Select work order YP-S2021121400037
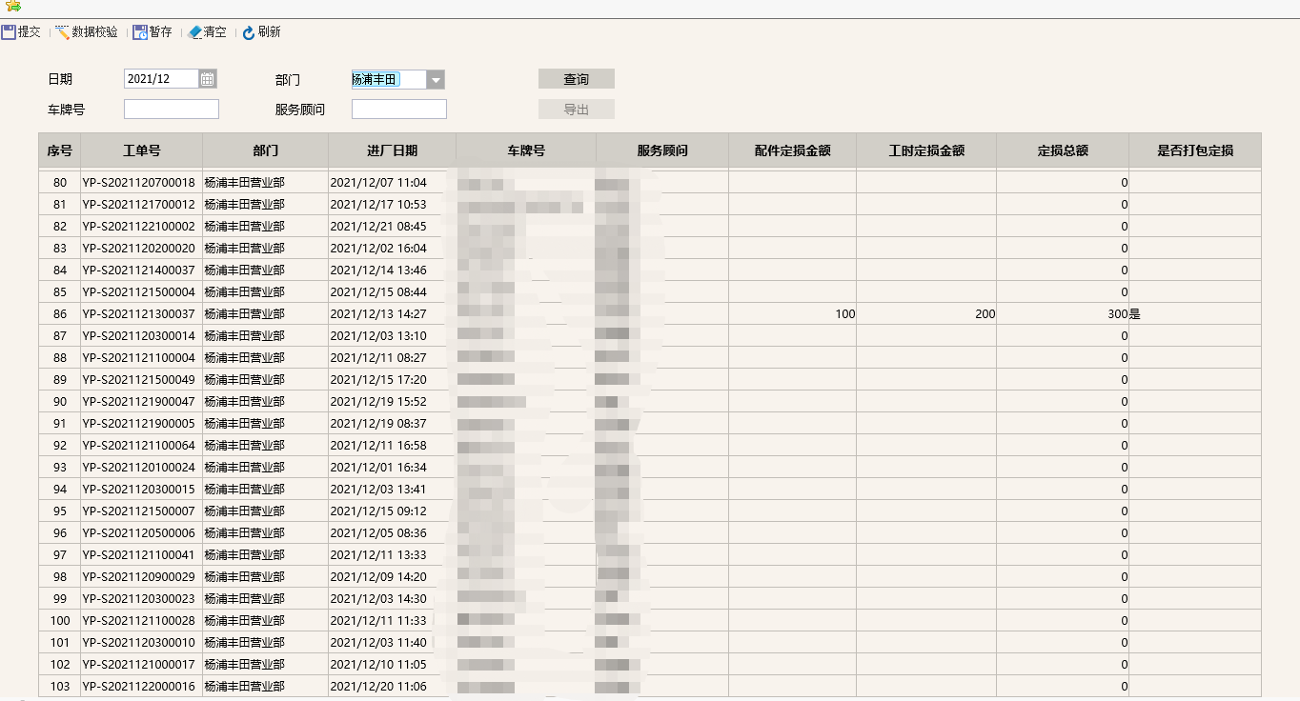This screenshot has width=1300, height=701. tap(138, 270)
